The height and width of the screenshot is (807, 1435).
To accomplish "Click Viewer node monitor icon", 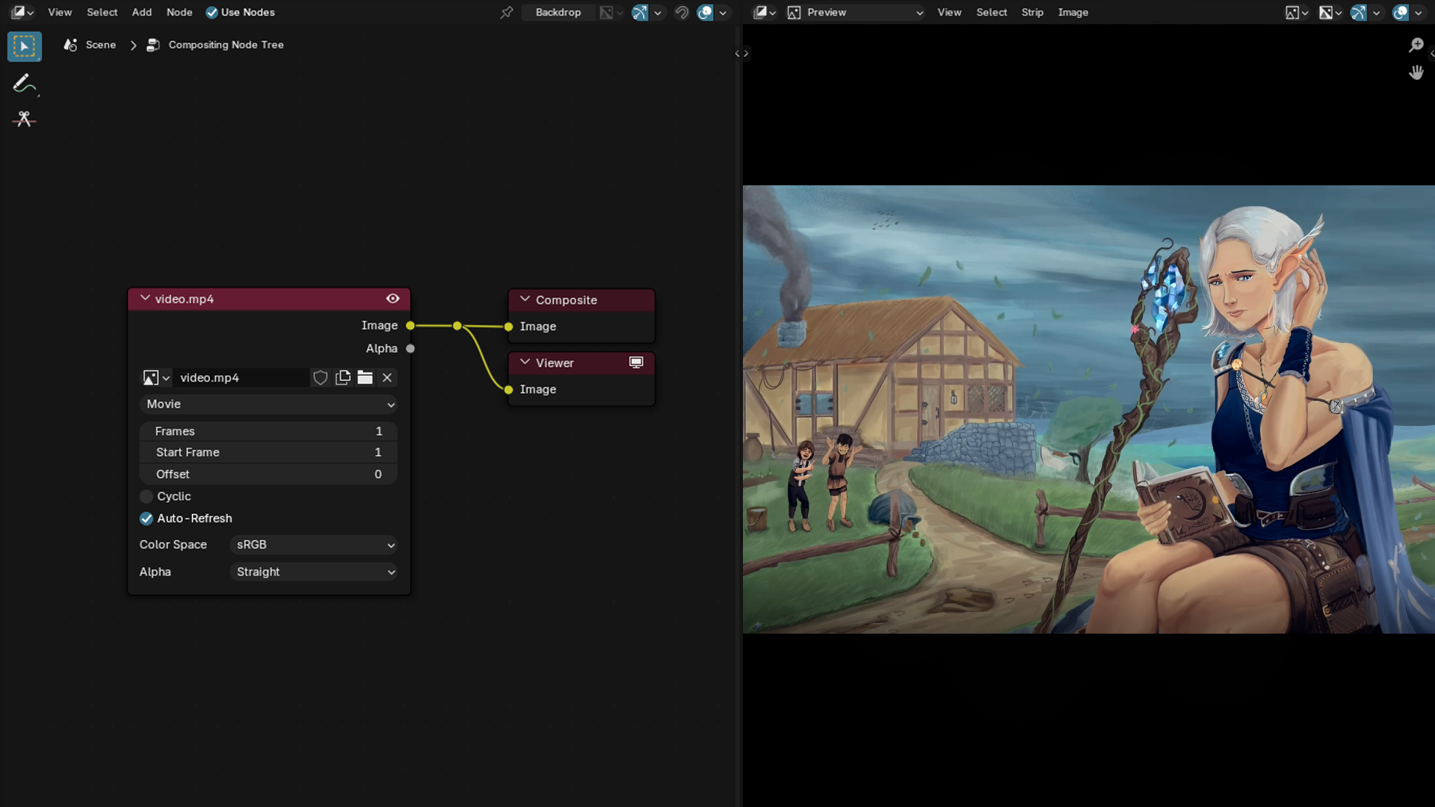I will [636, 362].
